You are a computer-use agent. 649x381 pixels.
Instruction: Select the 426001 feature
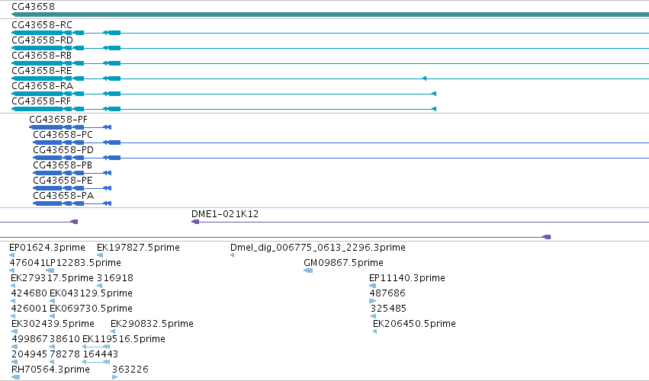[x=29, y=309]
